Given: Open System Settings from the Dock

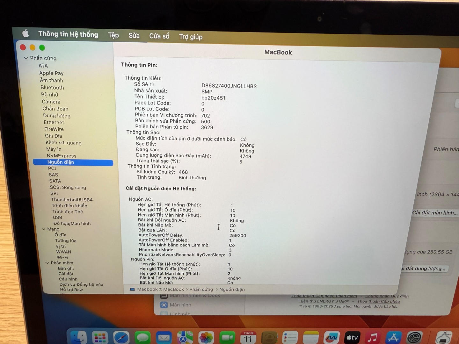Looking at the screenshot, I should pyautogui.click(x=415, y=338).
